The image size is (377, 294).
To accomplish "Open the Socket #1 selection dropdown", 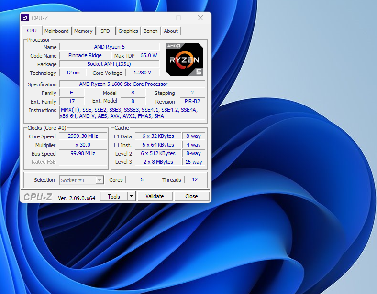I will coord(82,180).
